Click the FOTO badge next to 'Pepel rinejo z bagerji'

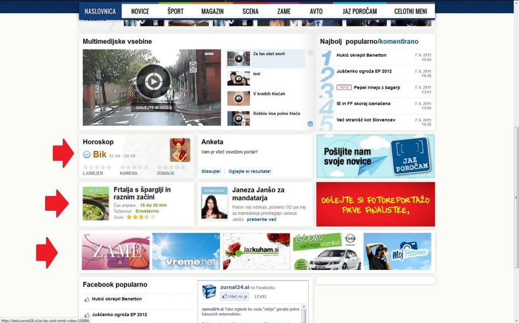pos(344,87)
